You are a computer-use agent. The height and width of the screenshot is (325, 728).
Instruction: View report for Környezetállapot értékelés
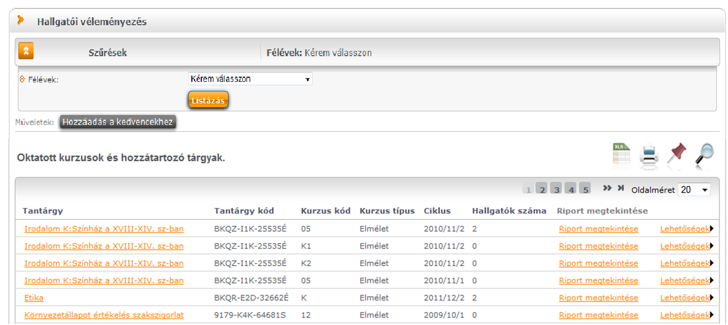pyautogui.click(x=599, y=316)
